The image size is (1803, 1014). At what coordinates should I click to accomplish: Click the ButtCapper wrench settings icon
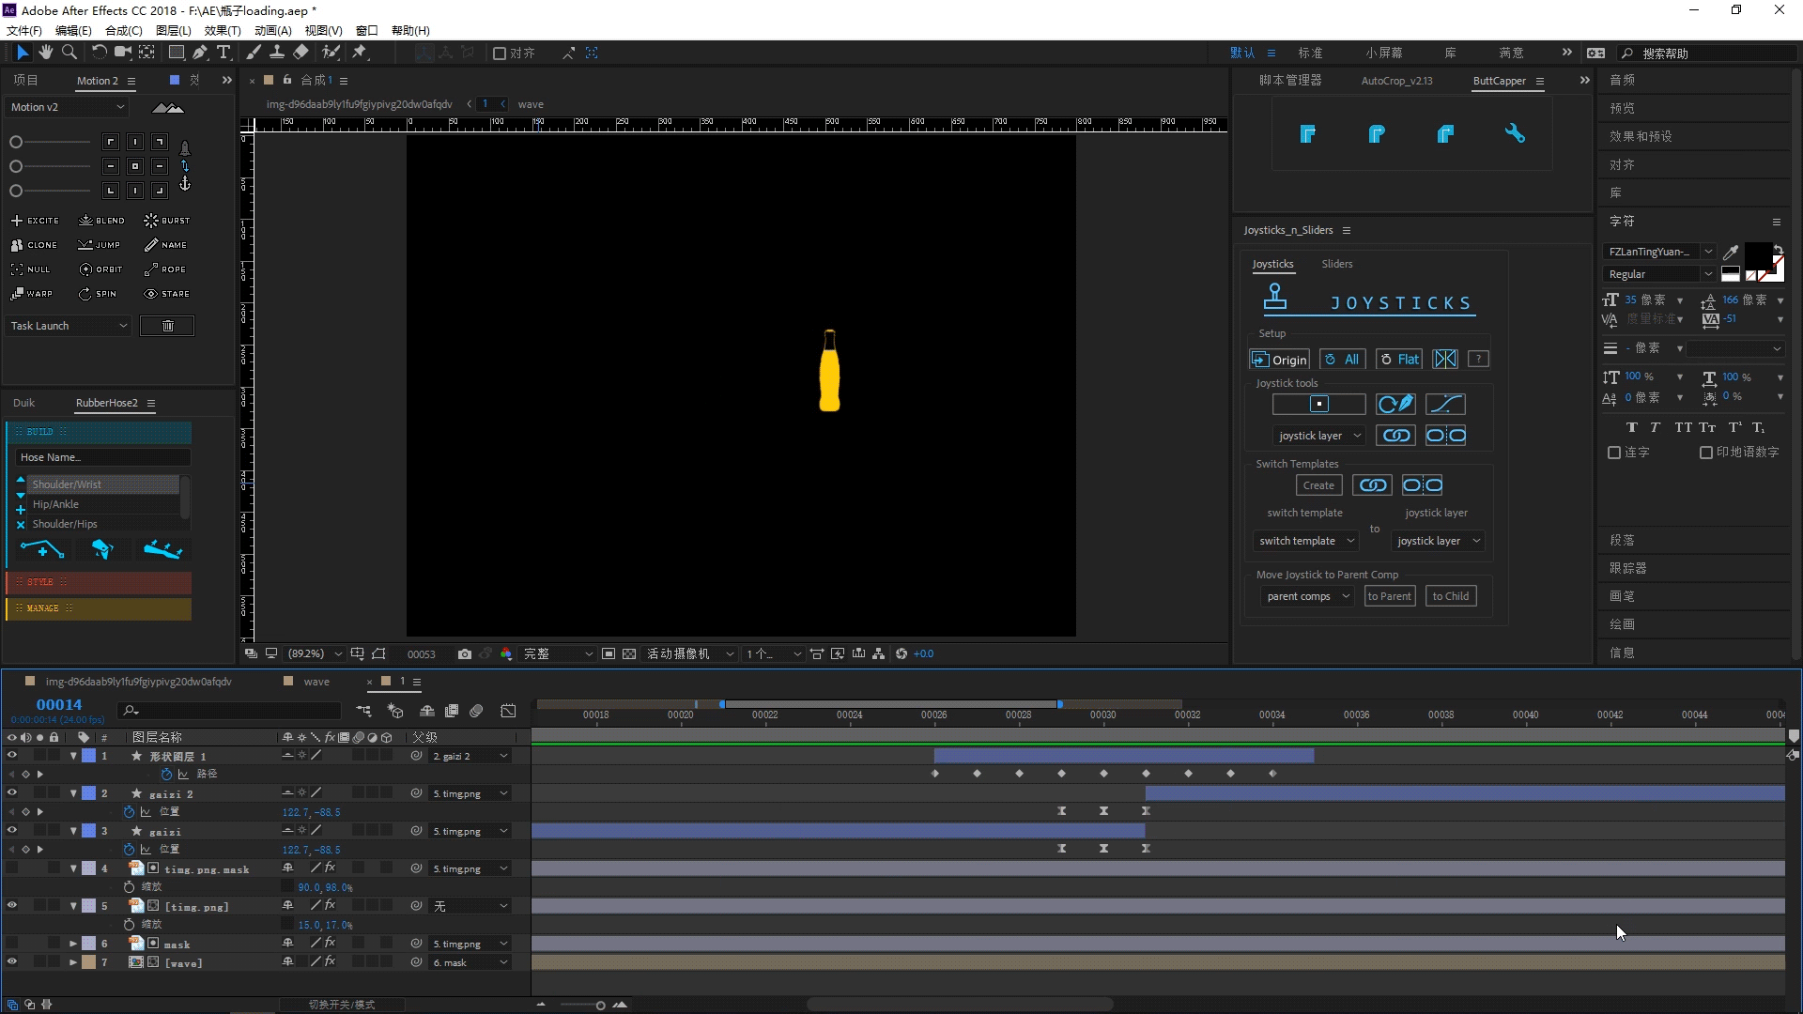(1515, 134)
